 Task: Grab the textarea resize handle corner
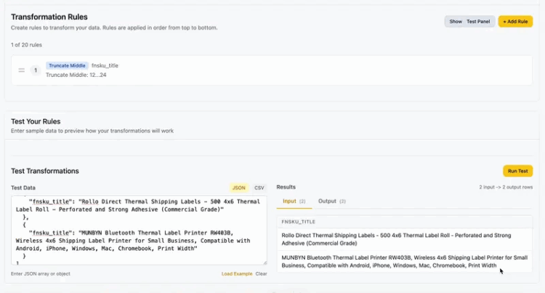pos(265,263)
